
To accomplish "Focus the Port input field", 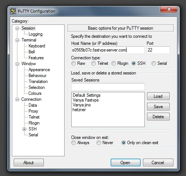I will coord(158,50).
